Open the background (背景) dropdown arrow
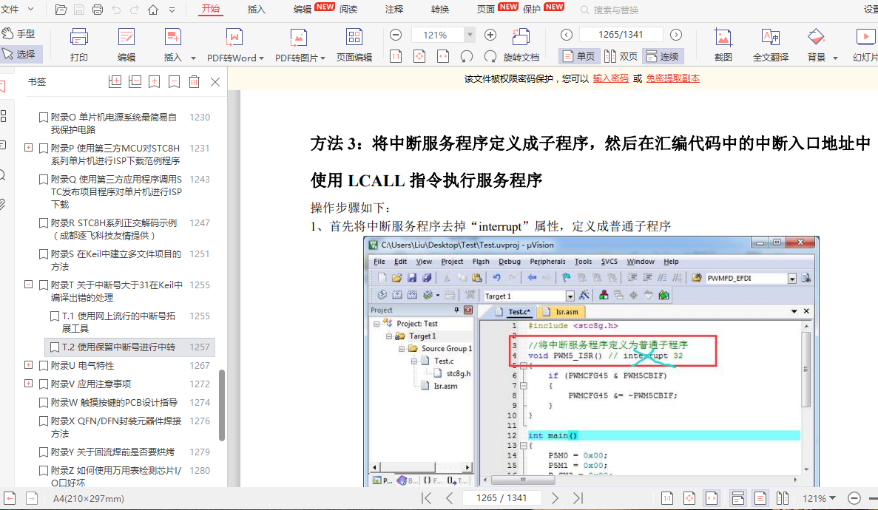The height and width of the screenshot is (510, 878). click(x=835, y=58)
